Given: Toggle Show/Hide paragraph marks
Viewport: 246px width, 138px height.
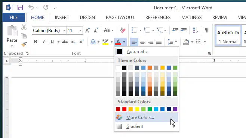Looking at the screenshot, I should [207, 30].
